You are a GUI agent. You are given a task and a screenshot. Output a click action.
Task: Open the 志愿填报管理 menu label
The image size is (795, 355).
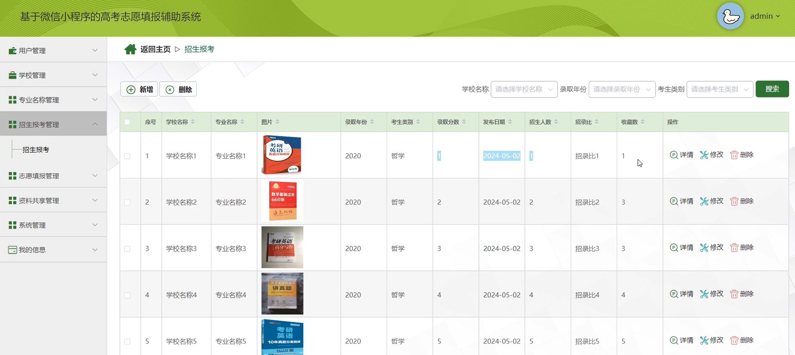39,176
